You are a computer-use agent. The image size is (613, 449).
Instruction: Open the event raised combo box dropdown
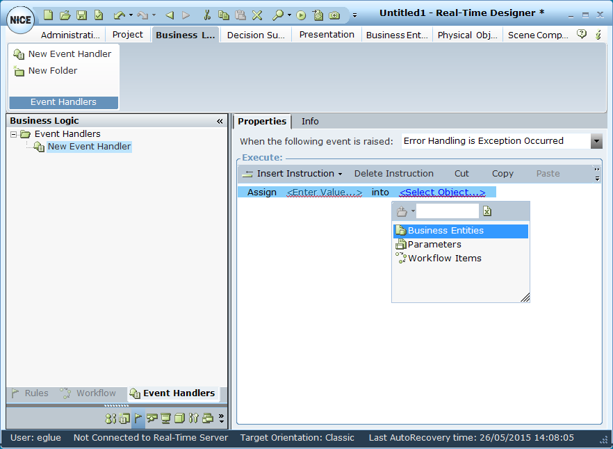click(x=596, y=141)
